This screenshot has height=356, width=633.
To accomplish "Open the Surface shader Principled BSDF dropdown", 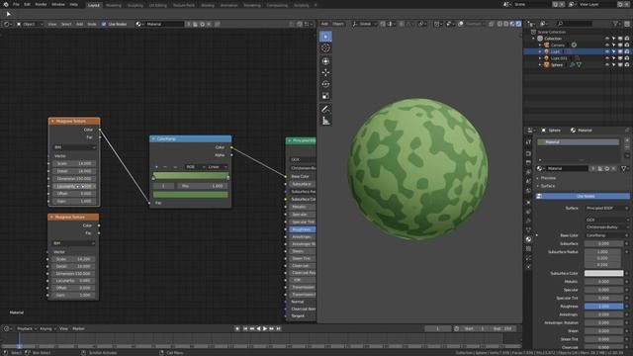I will point(606,209).
